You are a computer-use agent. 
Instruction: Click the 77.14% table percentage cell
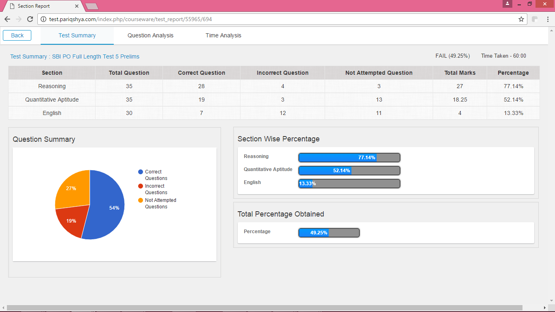(514, 86)
